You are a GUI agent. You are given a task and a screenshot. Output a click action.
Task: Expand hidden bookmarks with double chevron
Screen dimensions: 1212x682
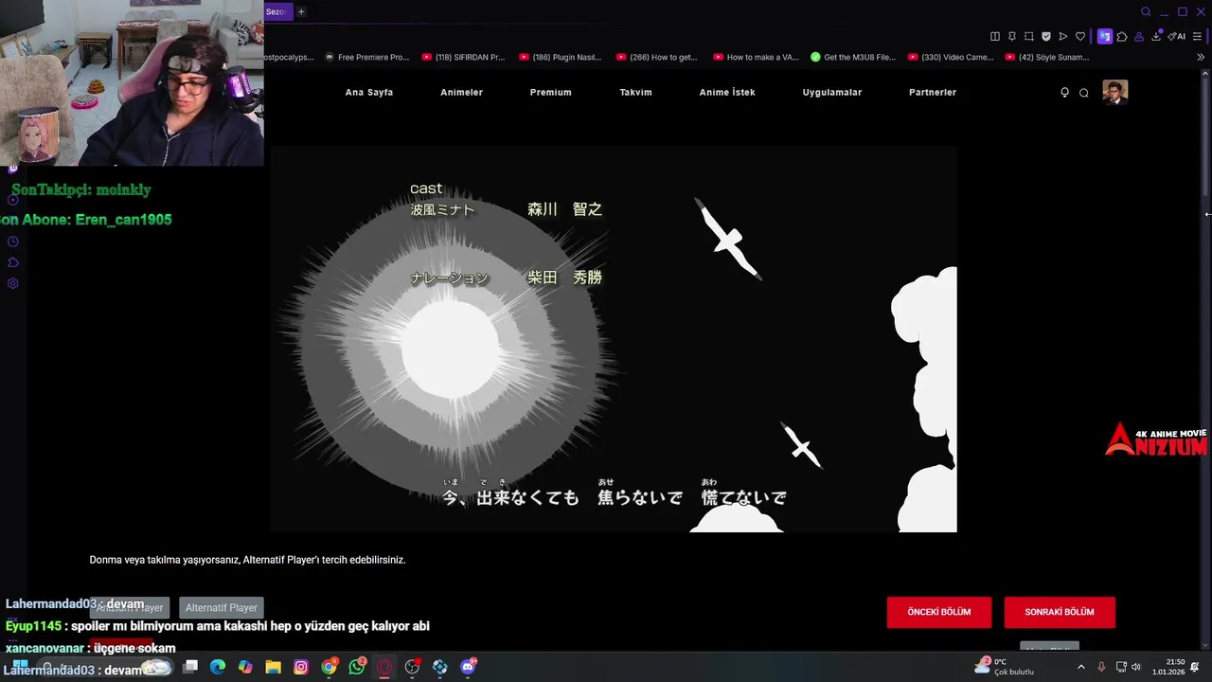coord(1201,57)
